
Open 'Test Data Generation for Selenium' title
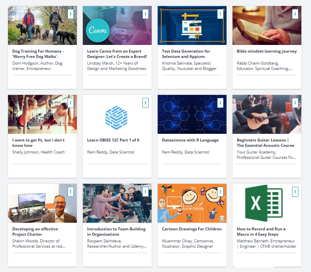[x=186, y=54]
